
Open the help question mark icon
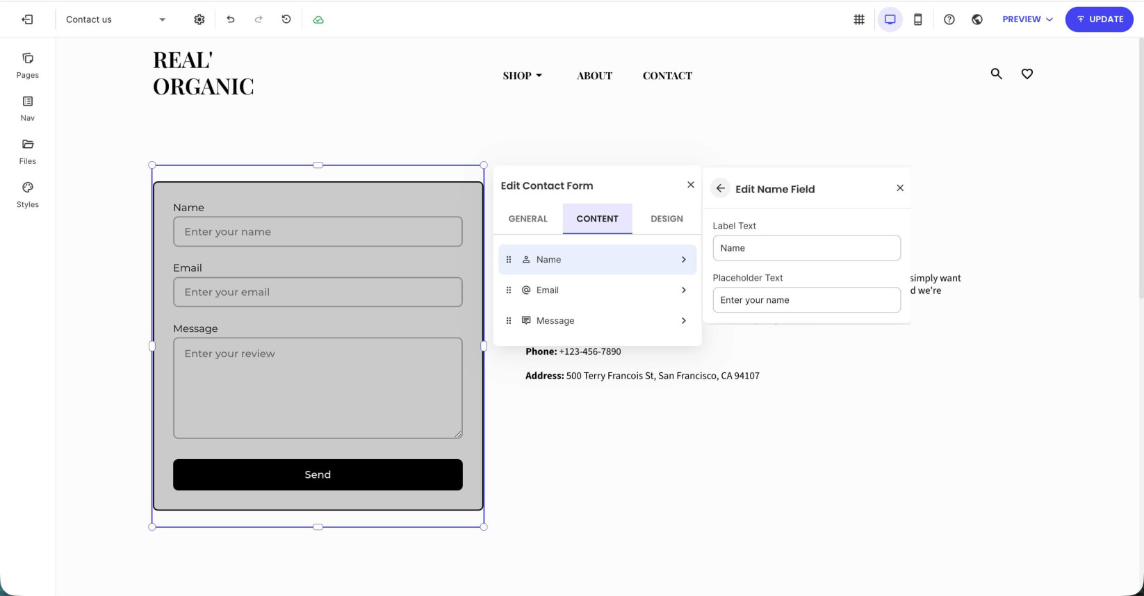point(949,19)
